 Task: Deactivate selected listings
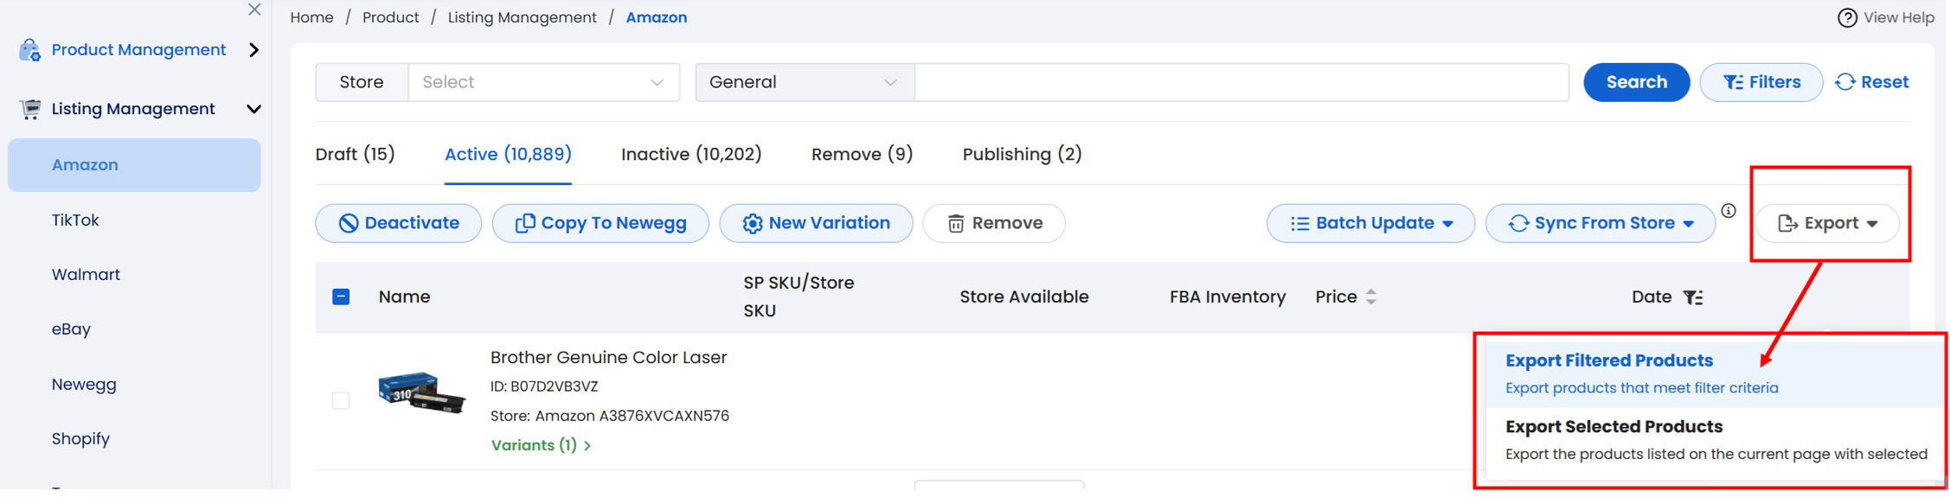398,224
